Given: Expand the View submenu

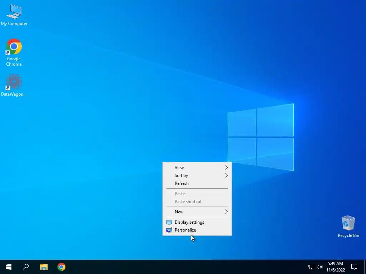Looking at the screenshot, I should [197, 168].
